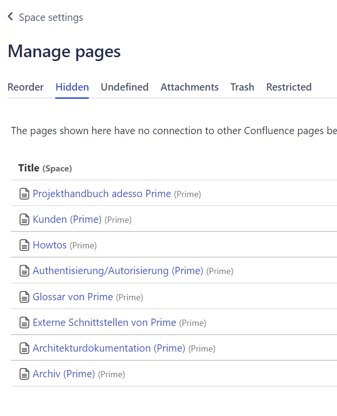337x416 pixels.
Task: Click the document icon beside Howtos
Action: [x=24, y=246]
